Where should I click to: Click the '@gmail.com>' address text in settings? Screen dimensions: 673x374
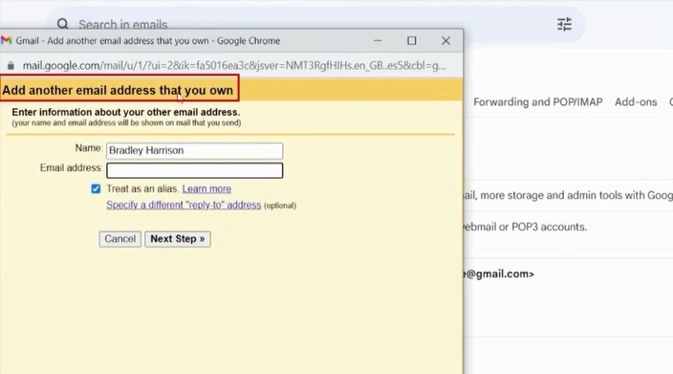click(x=499, y=274)
